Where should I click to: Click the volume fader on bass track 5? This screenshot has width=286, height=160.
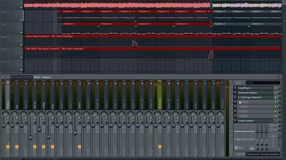tap(48, 136)
